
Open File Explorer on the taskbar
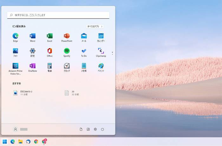pyautogui.click(x=20, y=142)
